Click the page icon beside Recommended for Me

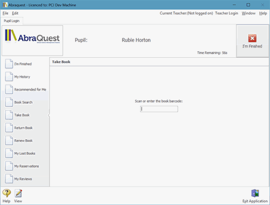[9, 90]
